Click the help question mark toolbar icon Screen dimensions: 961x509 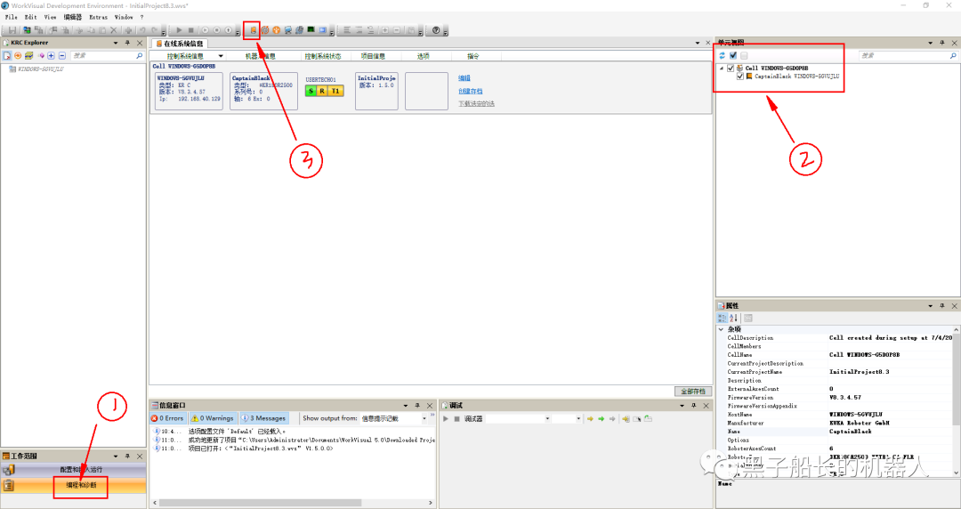click(436, 30)
